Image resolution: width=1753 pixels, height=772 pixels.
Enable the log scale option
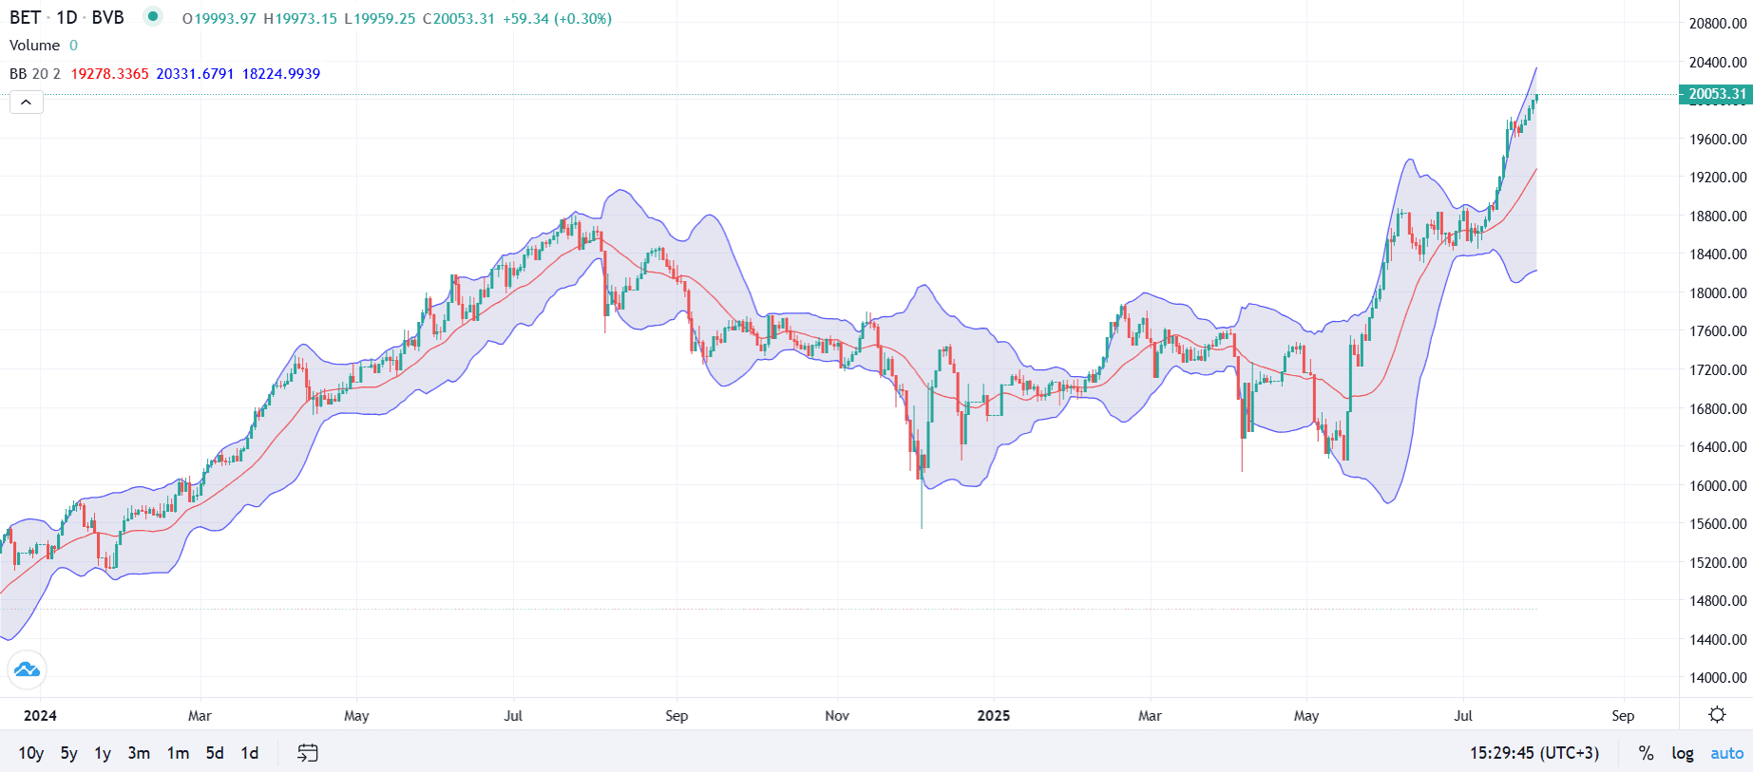coord(1682,753)
